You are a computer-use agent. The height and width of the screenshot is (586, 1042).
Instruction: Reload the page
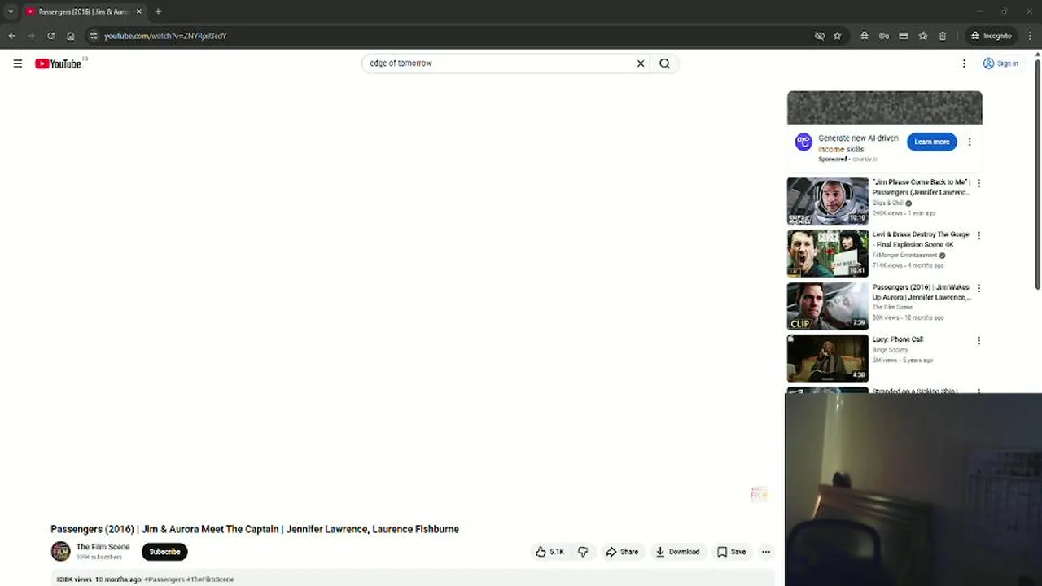(x=51, y=36)
